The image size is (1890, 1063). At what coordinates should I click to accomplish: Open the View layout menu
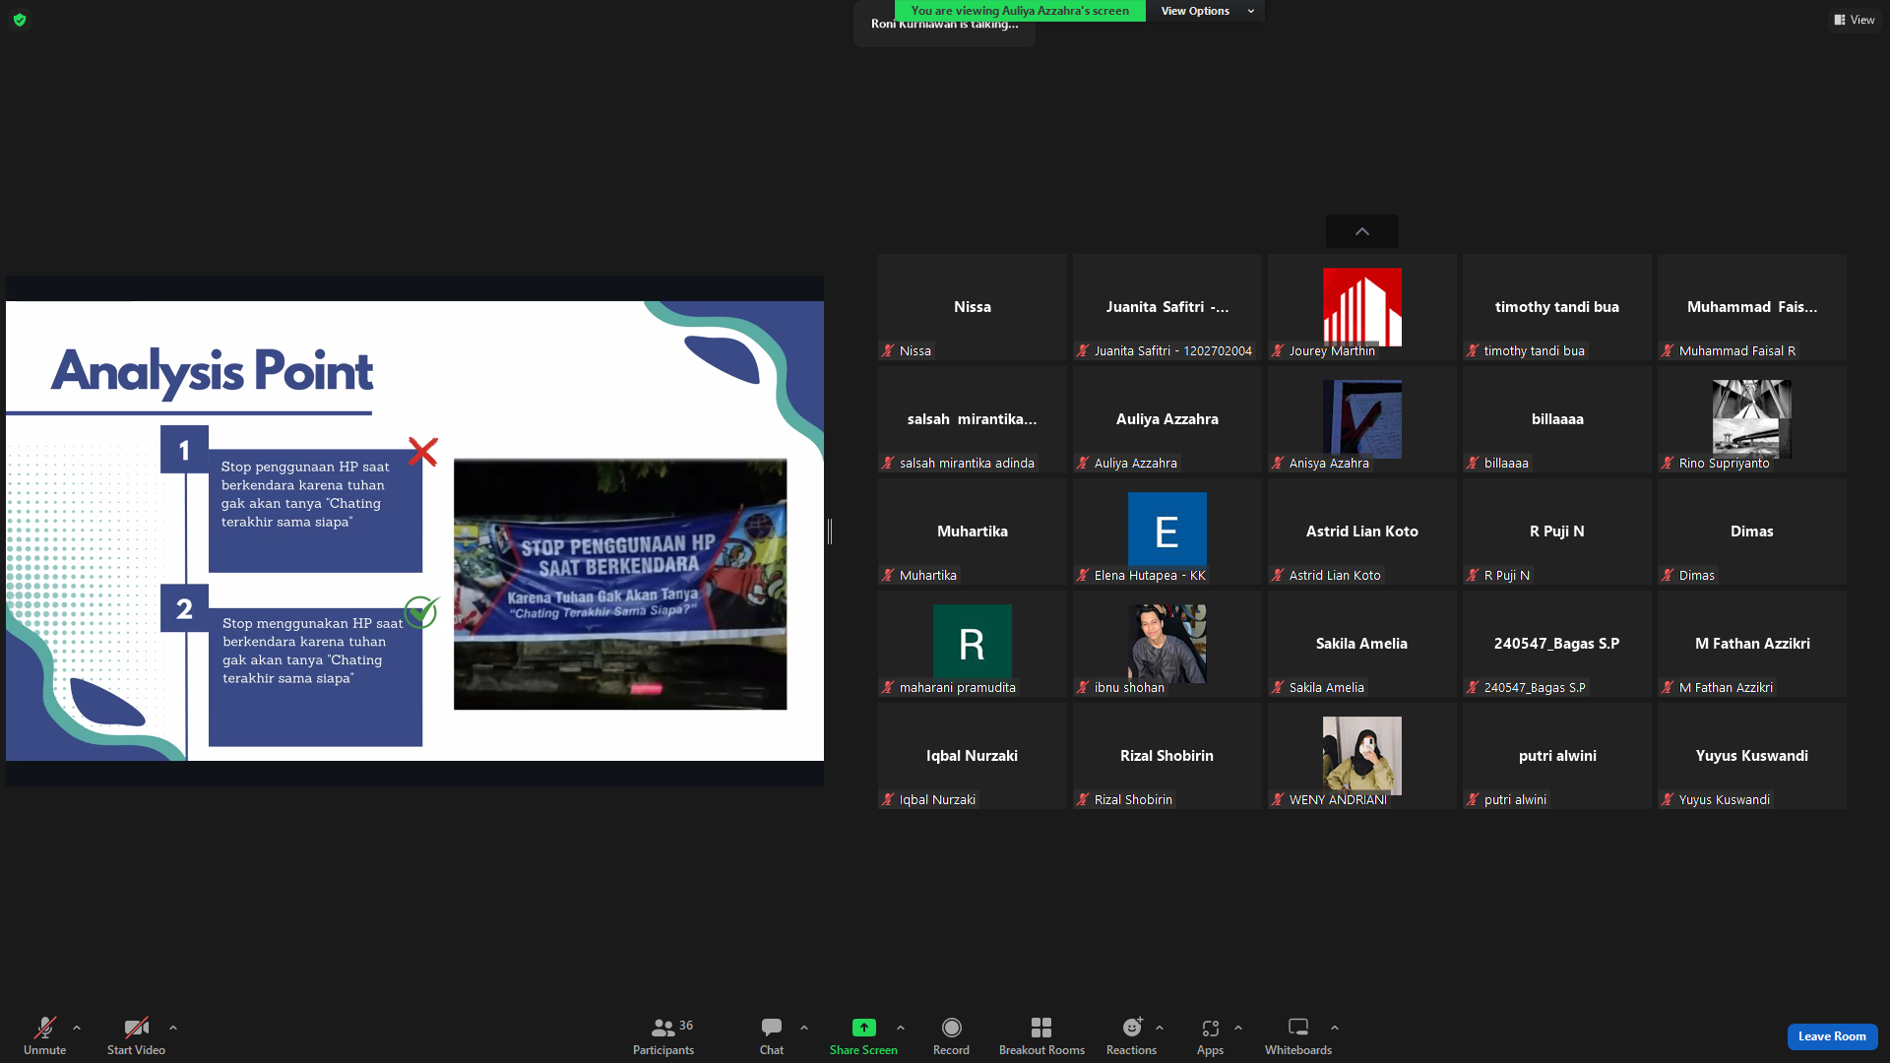(1855, 20)
